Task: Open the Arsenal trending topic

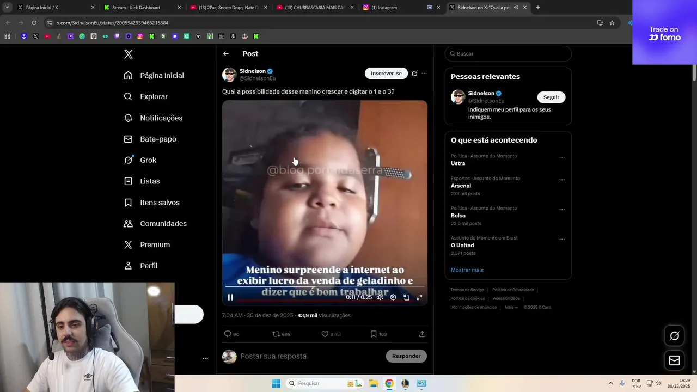Action: coord(461,186)
